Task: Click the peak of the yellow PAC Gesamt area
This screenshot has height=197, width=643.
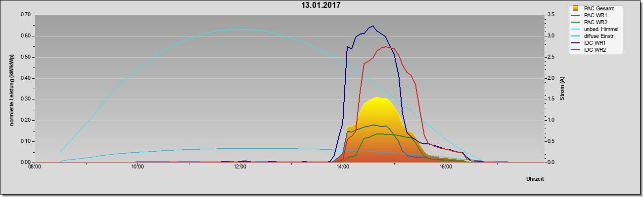Action: 377,98
